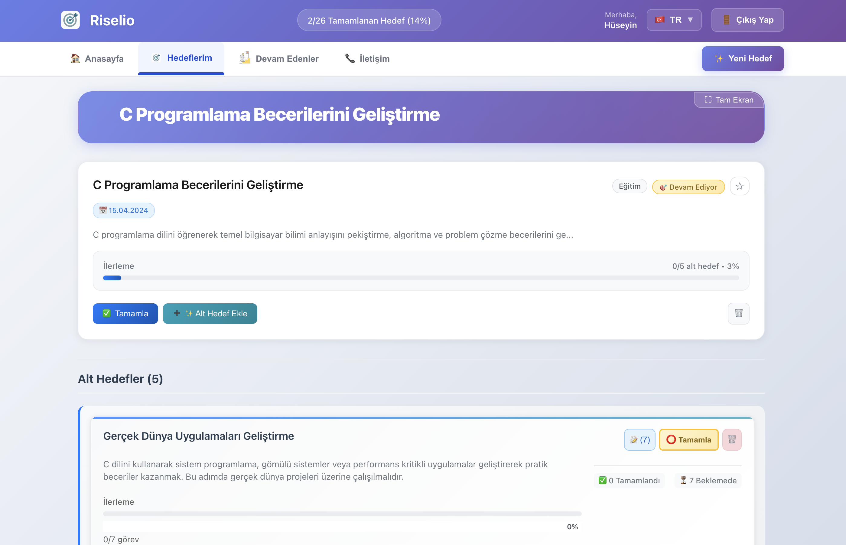Open the İletişim tab
Image resolution: width=846 pixels, height=545 pixels.
click(367, 58)
